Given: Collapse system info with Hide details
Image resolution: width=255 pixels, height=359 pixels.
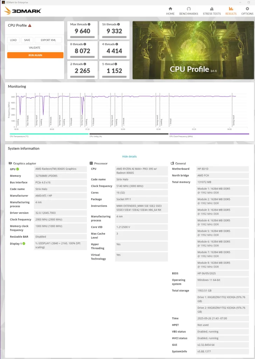Looking at the screenshot, I should tap(129, 156).
